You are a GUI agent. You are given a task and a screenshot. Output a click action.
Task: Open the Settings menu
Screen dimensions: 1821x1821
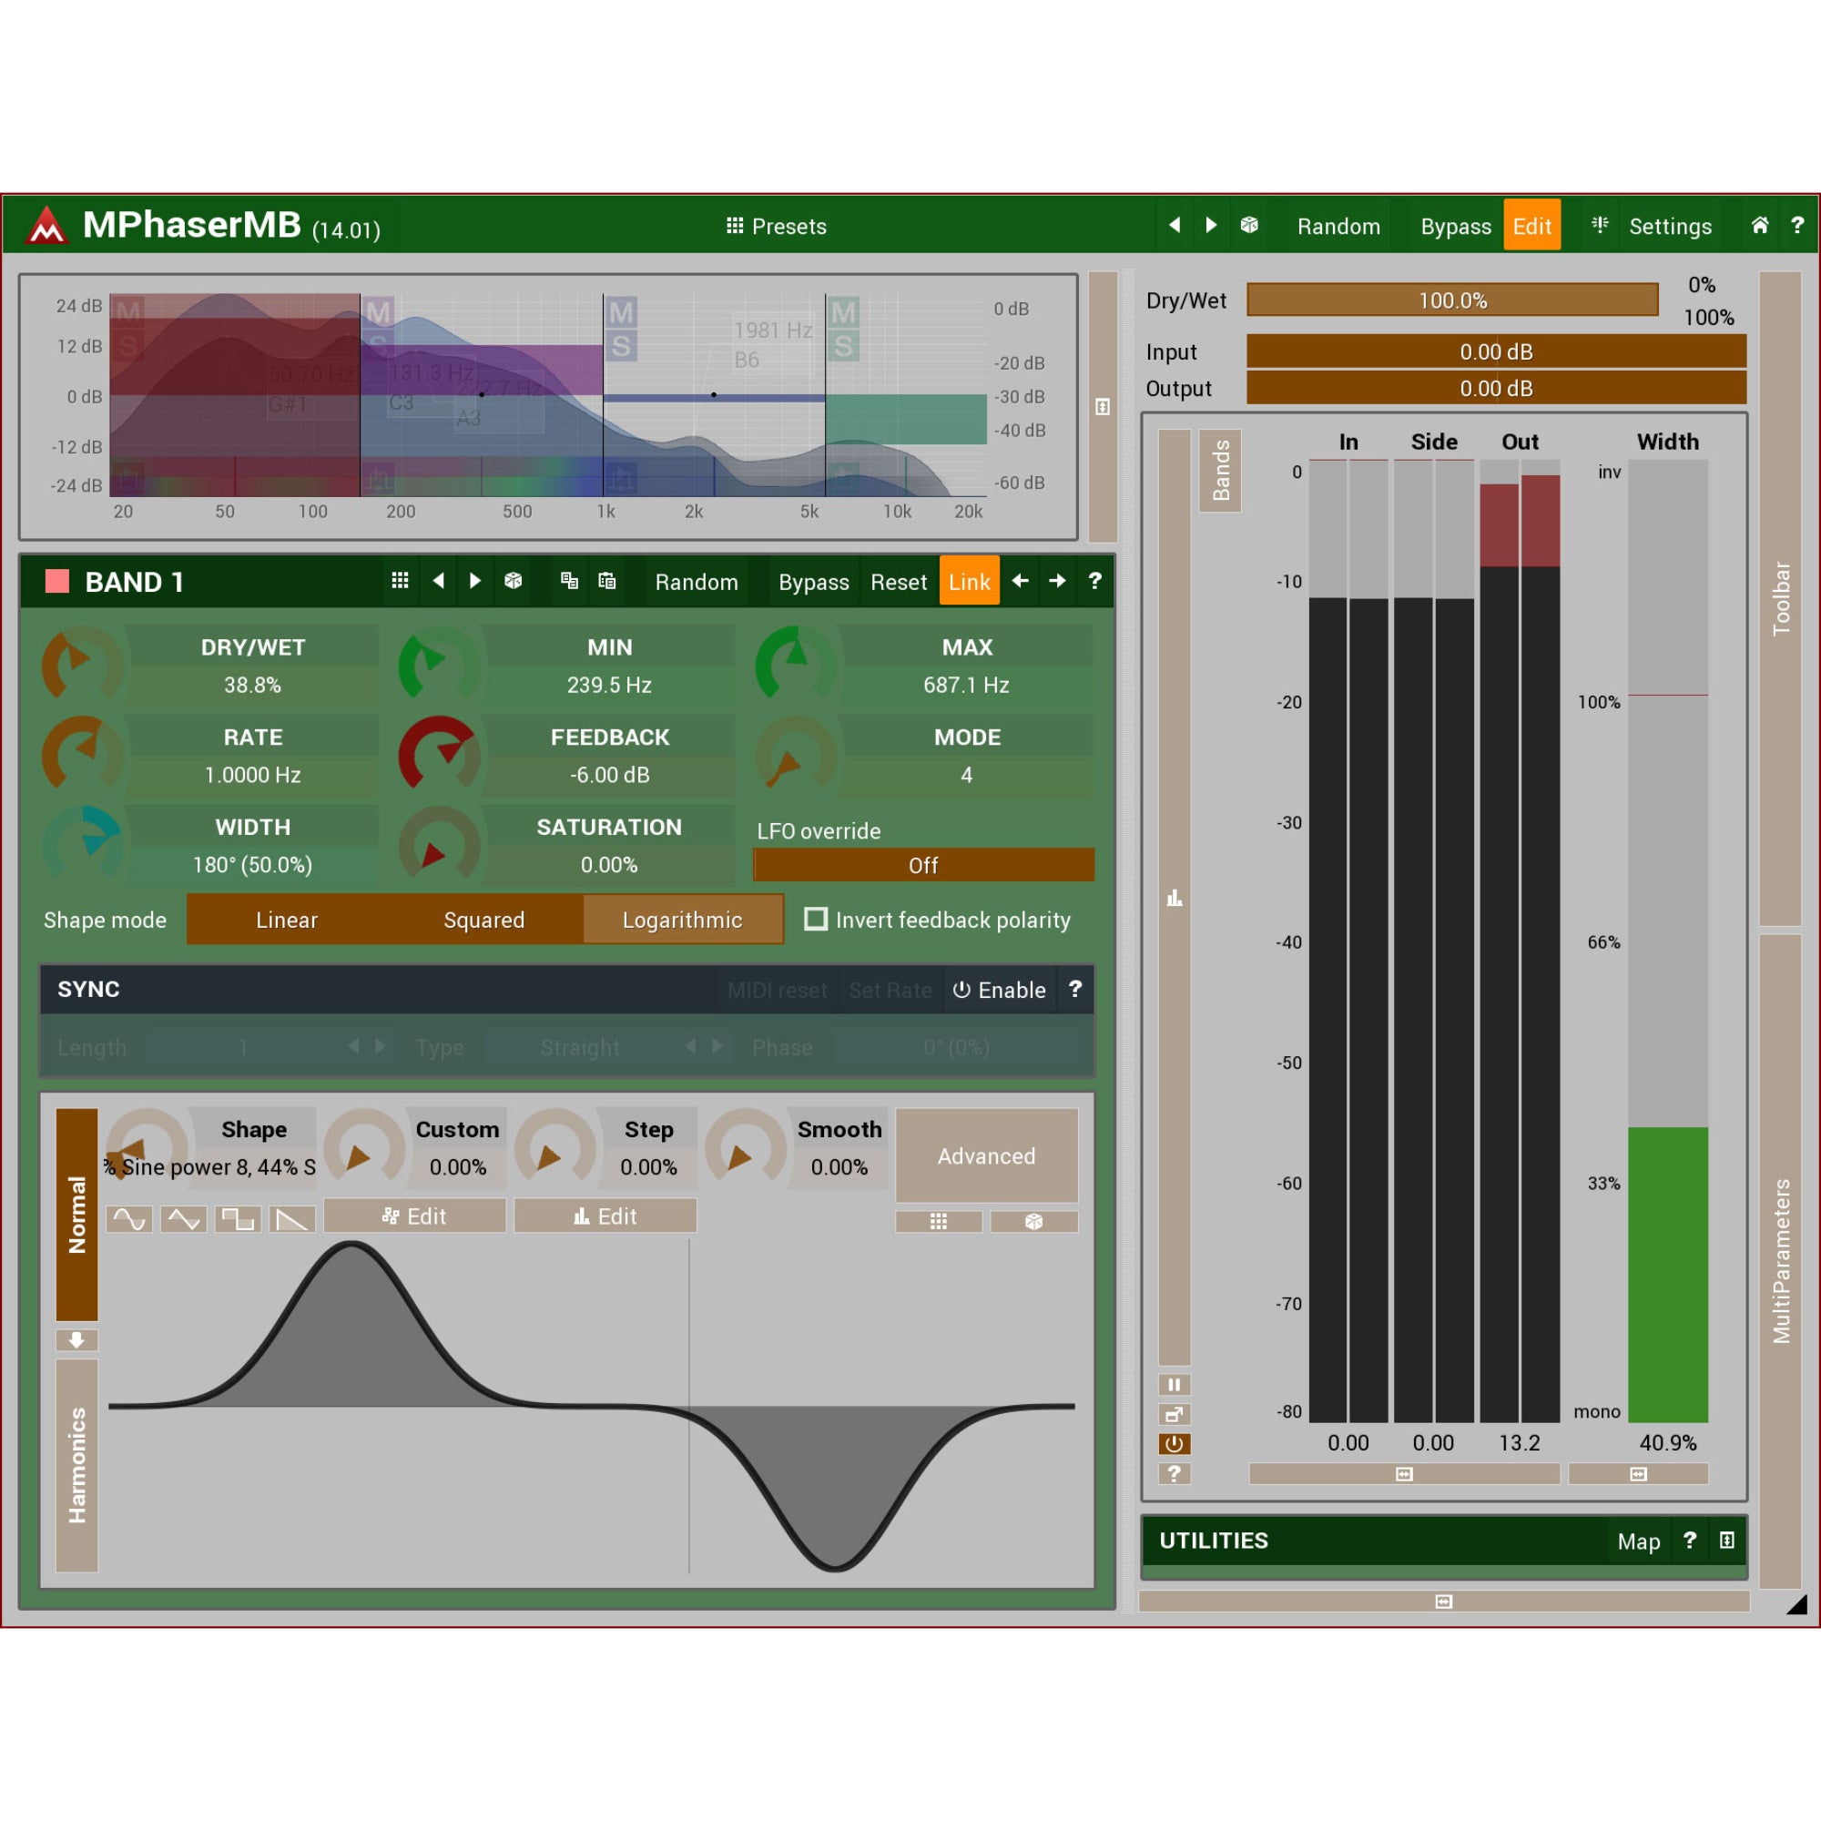click(1669, 226)
